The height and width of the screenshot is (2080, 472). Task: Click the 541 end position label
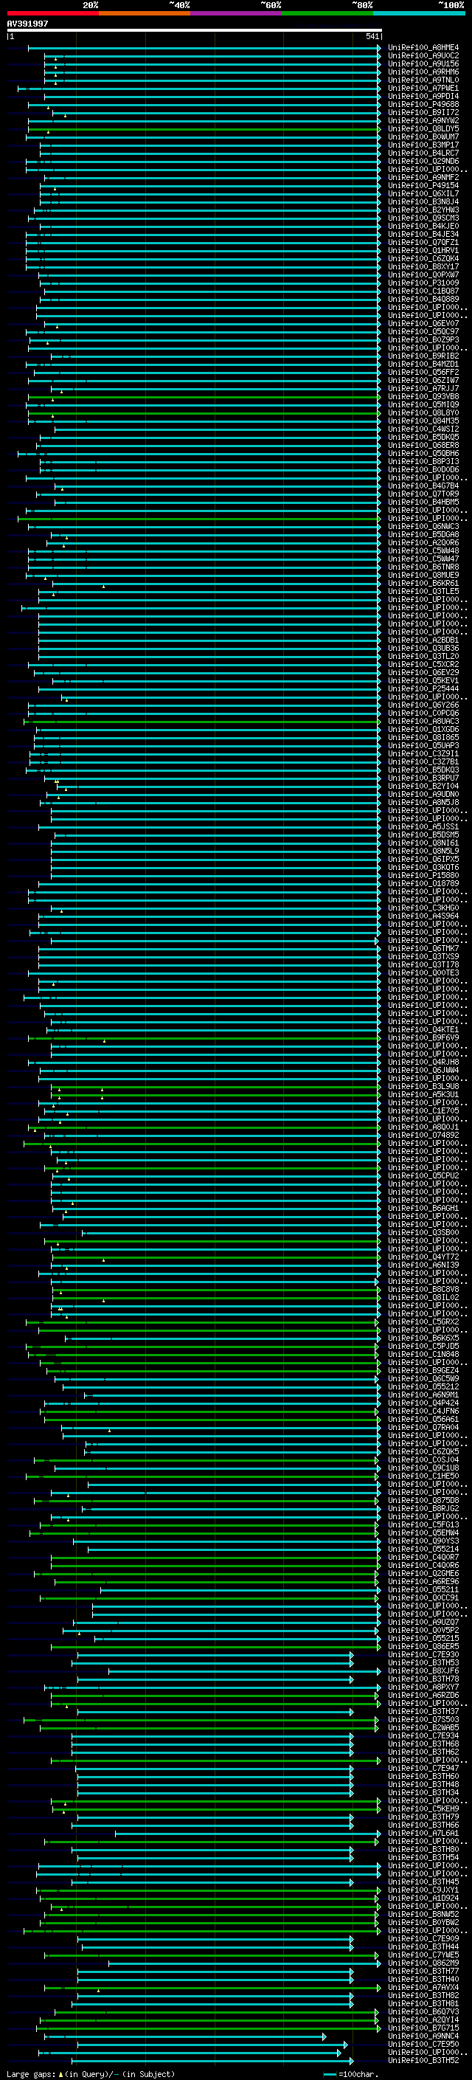pyautogui.click(x=372, y=36)
